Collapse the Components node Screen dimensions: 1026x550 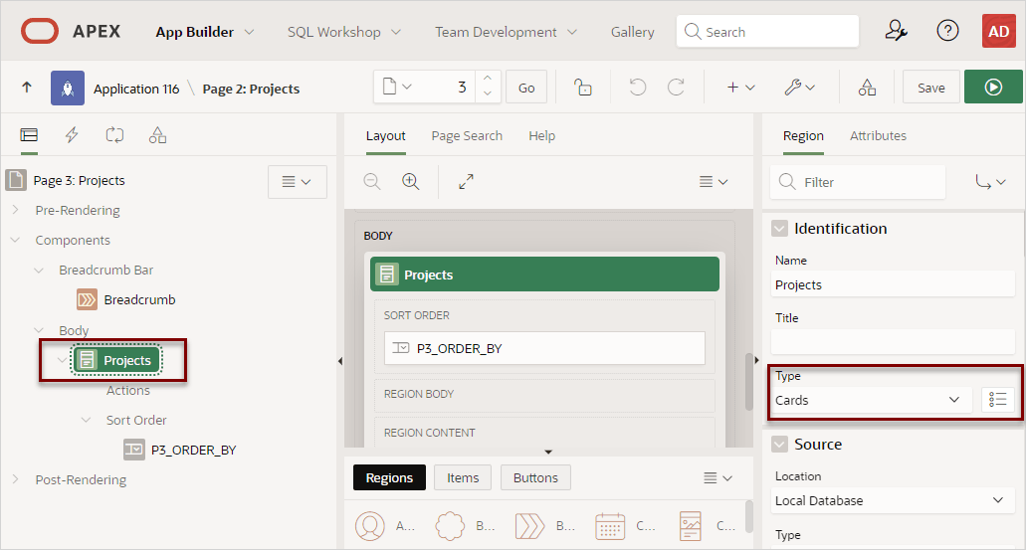pyautogui.click(x=16, y=240)
